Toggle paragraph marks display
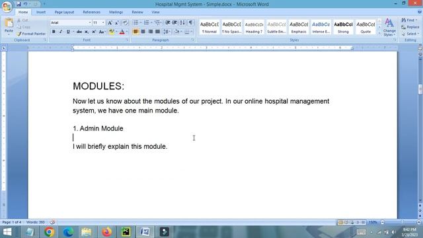 coord(191,22)
